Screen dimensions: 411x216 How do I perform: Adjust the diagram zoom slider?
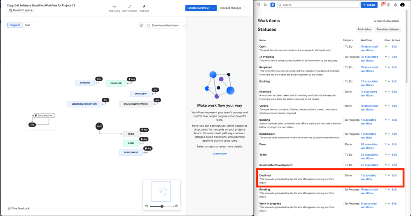(162, 206)
